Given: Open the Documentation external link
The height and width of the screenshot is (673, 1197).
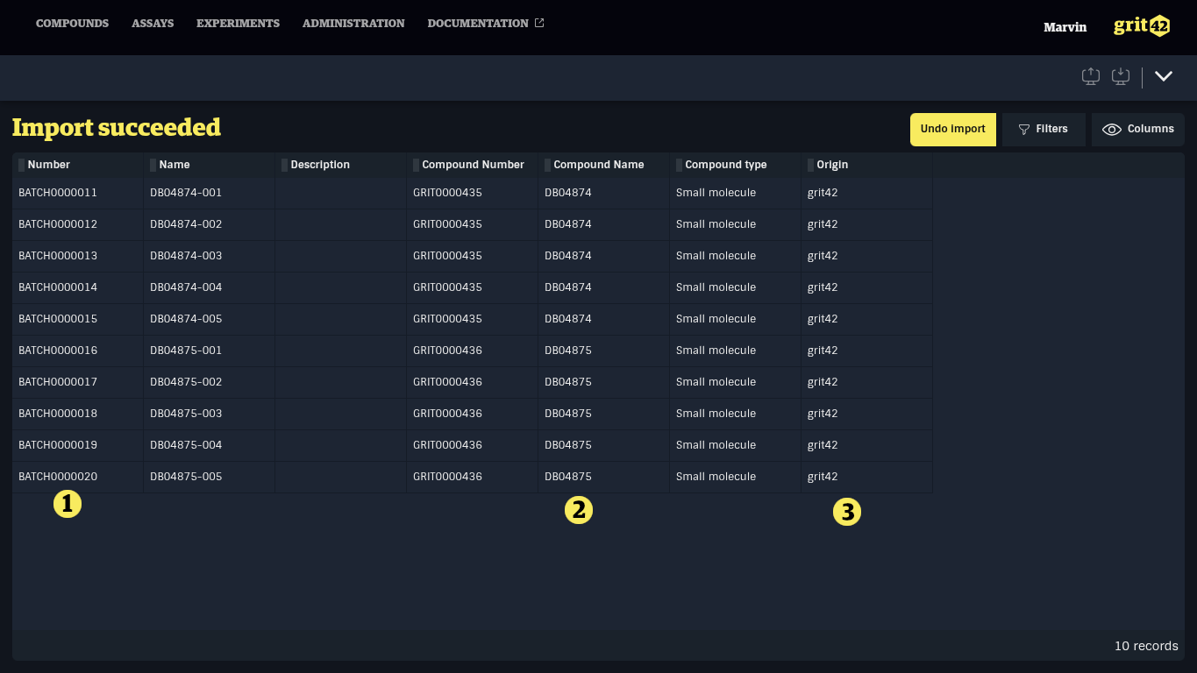Looking at the screenshot, I should click(486, 24).
